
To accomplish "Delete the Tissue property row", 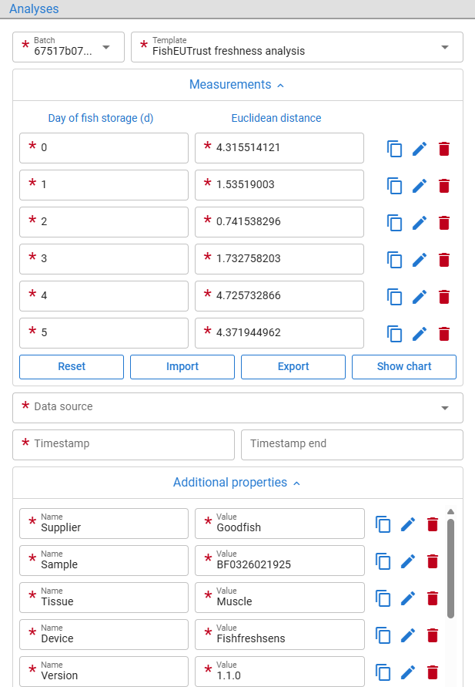I will click(433, 598).
